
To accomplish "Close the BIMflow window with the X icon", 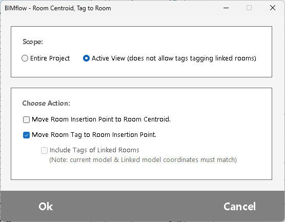I will point(273,8).
